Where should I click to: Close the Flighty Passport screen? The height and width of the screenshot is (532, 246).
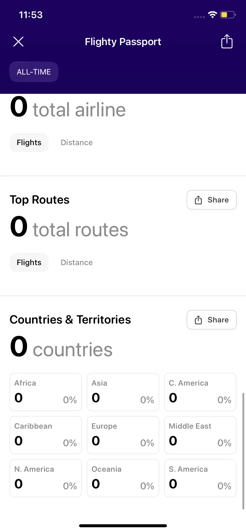(x=18, y=42)
